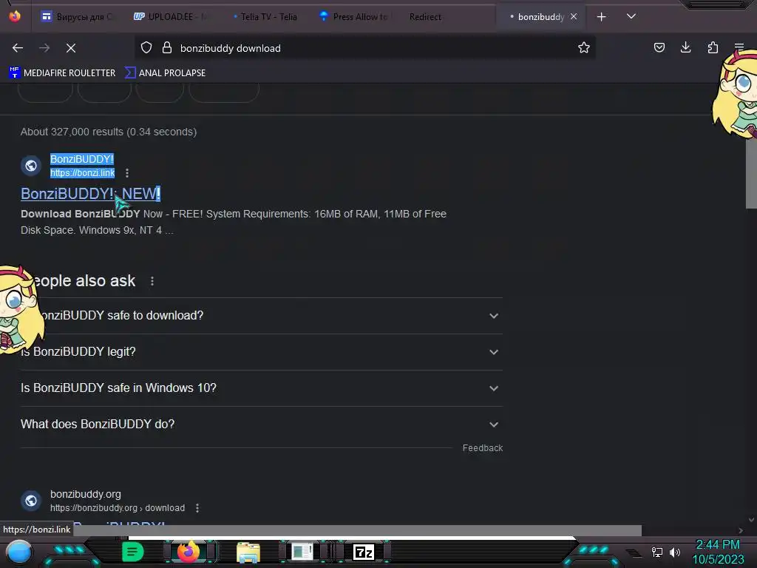View site security padlock info

point(167,48)
